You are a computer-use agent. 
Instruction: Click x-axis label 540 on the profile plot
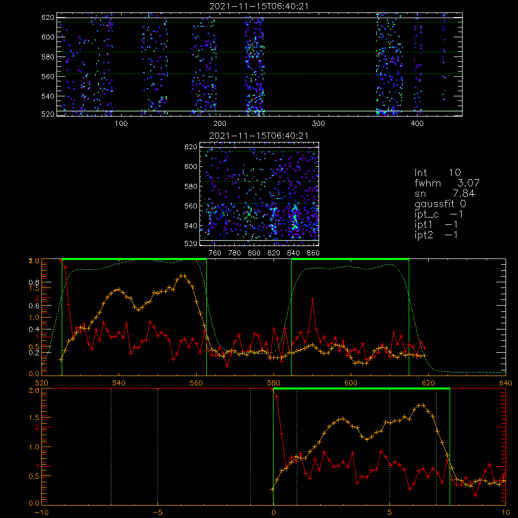pyautogui.click(x=119, y=383)
